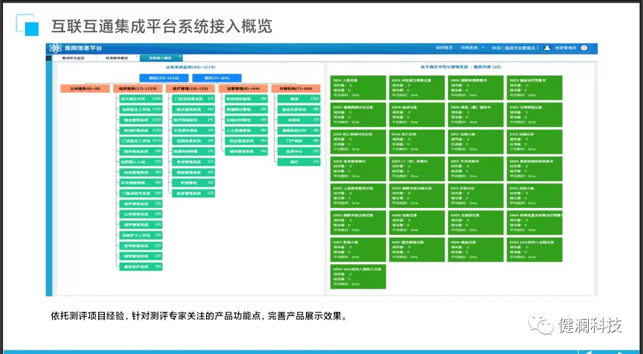Close the 标准服务概览 tab with its x
Screen dimensions: 643x354
(137, 56)
